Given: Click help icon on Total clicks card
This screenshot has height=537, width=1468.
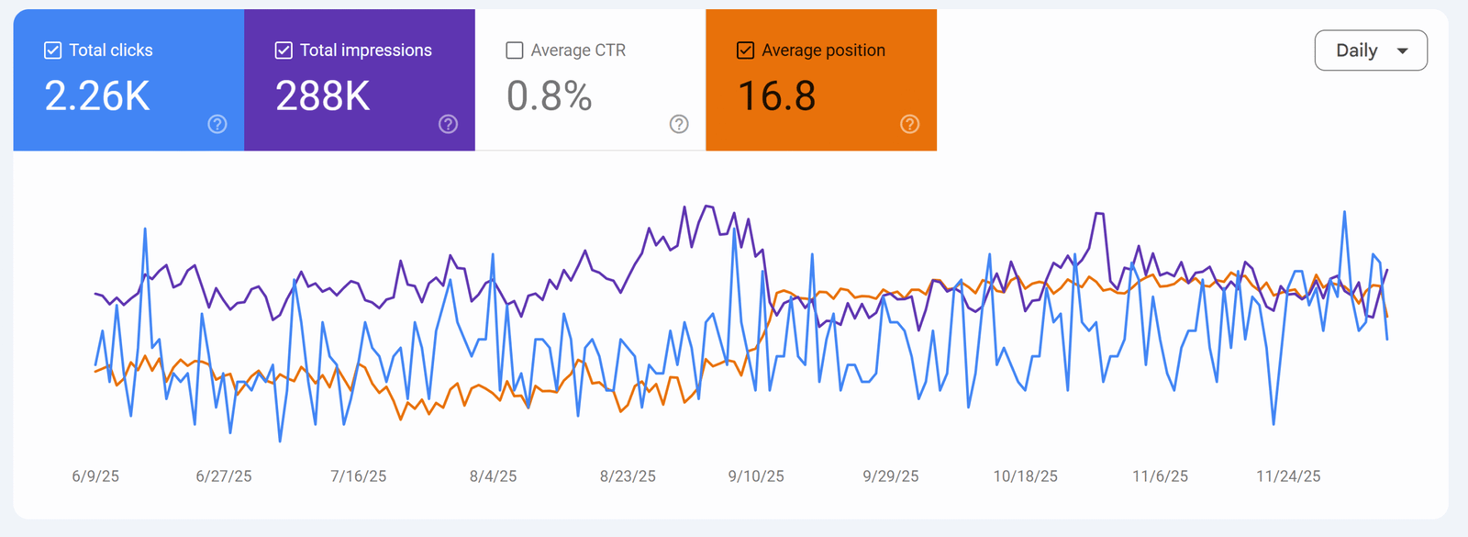Looking at the screenshot, I should (217, 124).
